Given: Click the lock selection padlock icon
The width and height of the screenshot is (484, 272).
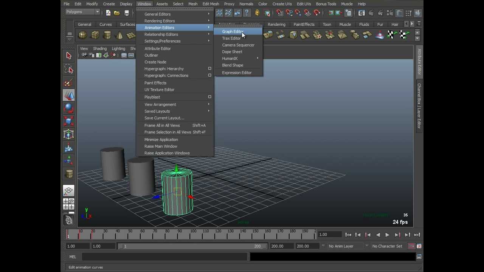Looking at the screenshot, I should [x=257, y=13].
